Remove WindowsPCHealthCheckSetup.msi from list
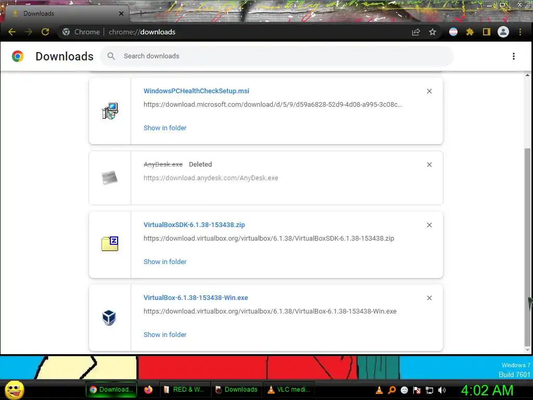This screenshot has height=400, width=533. (x=429, y=91)
